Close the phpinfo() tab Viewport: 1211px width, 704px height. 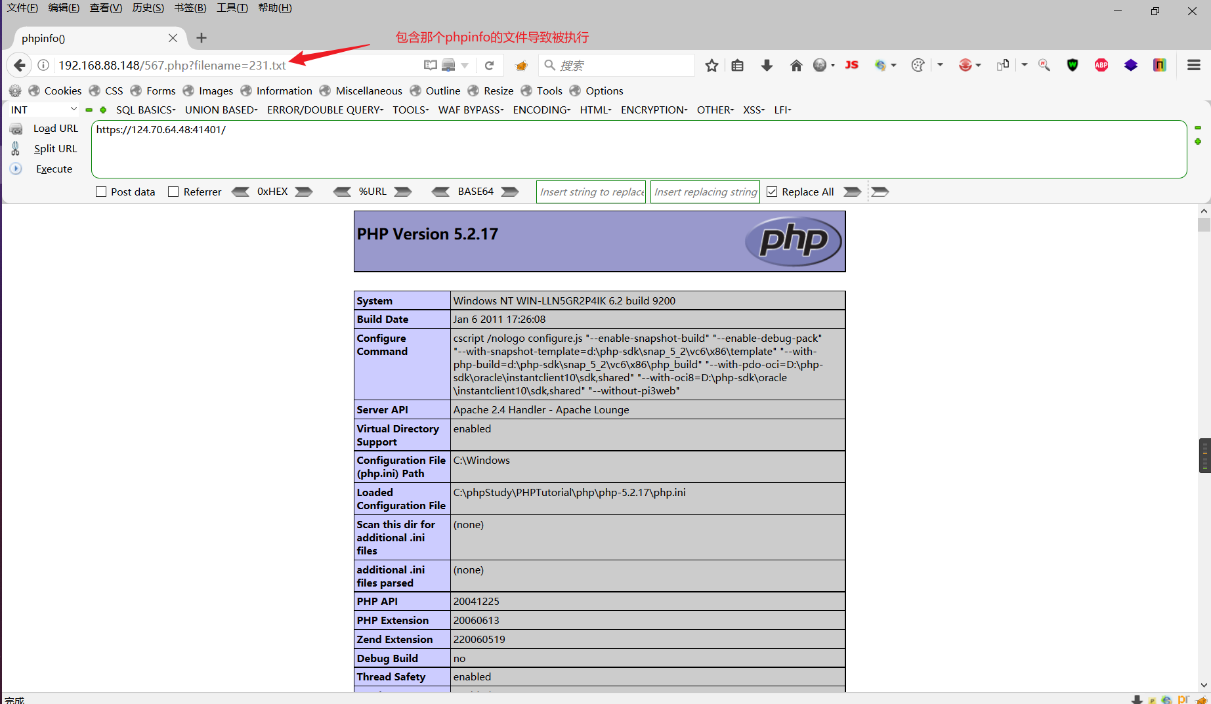(173, 38)
